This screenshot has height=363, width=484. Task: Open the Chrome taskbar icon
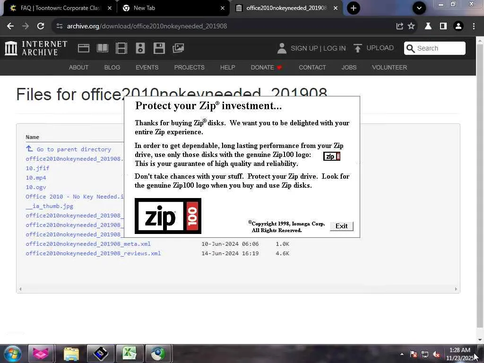pos(158,354)
